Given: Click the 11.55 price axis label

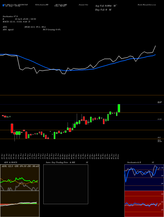Looking at the screenshot, I should (x=159, y=119).
